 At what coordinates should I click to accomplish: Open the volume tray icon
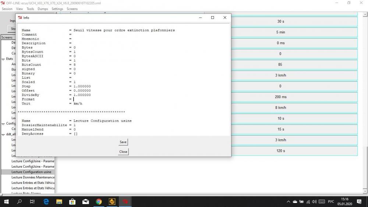pos(314,201)
